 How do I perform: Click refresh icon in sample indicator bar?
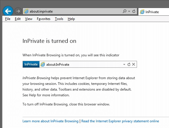pos(129,64)
